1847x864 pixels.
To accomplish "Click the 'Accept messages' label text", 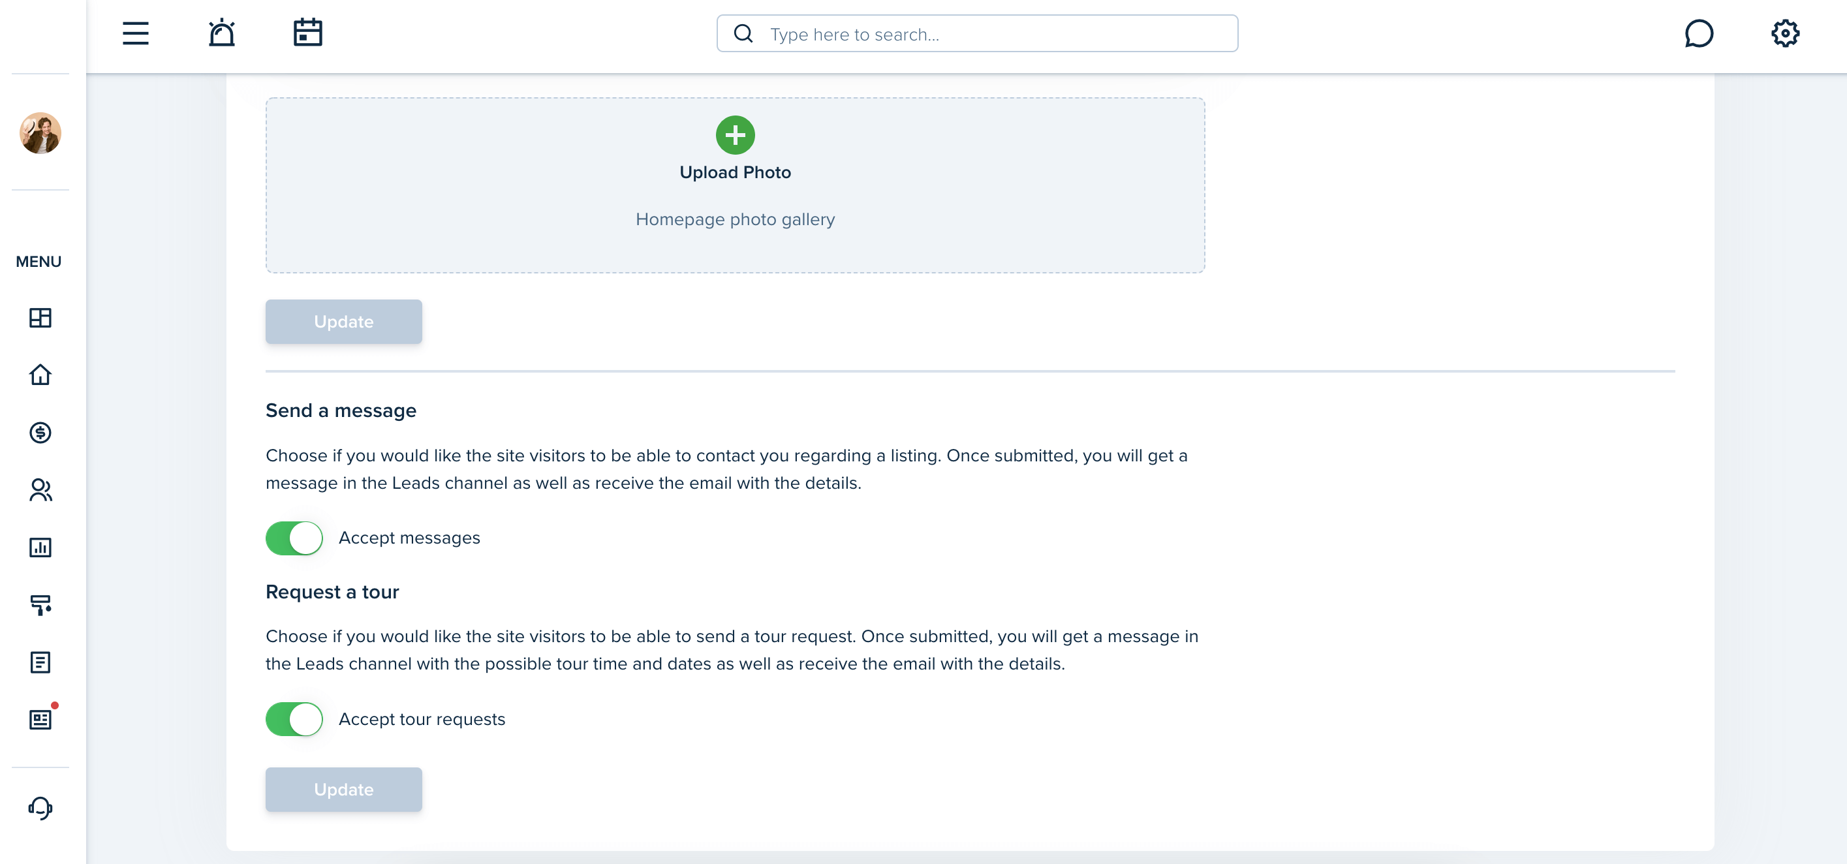I will pos(409,538).
